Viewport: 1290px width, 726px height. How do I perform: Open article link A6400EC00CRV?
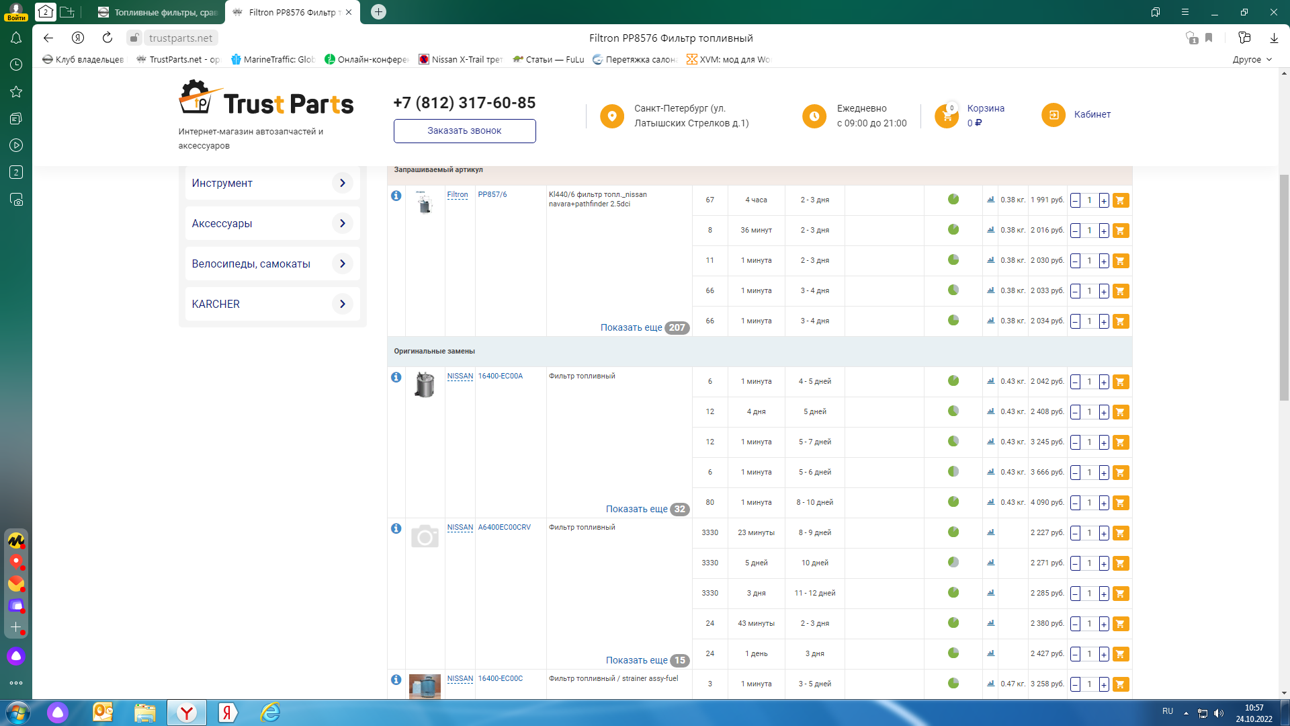pyautogui.click(x=505, y=528)
